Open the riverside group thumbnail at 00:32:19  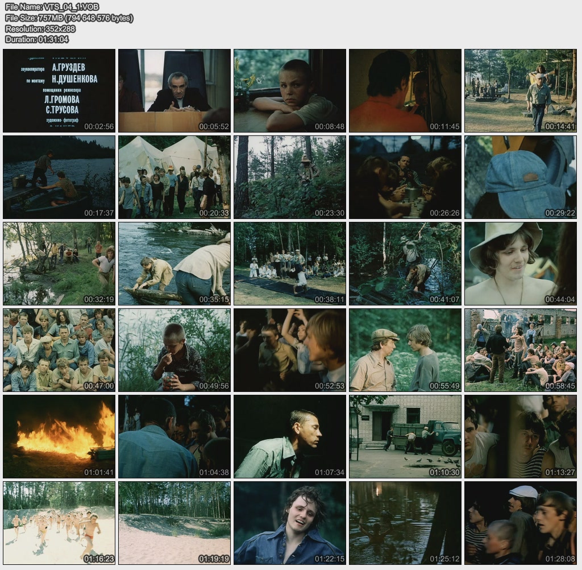pos(59,264)
